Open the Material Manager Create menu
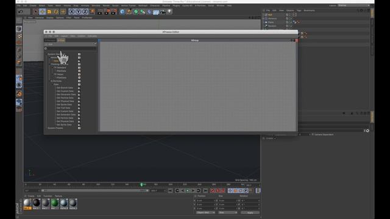 [31, 196]
